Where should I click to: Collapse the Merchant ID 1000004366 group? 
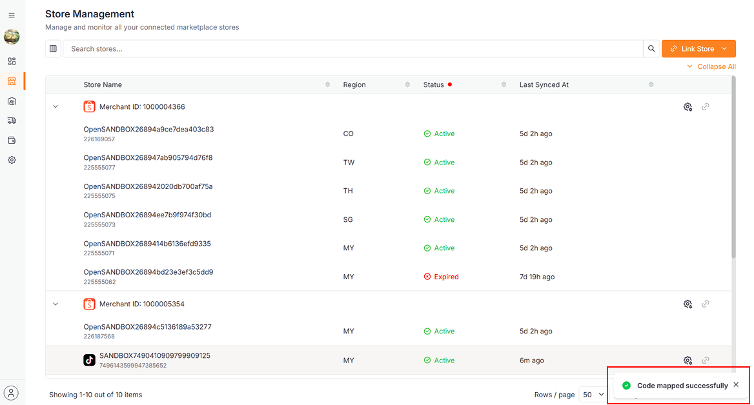click(56, 107)
